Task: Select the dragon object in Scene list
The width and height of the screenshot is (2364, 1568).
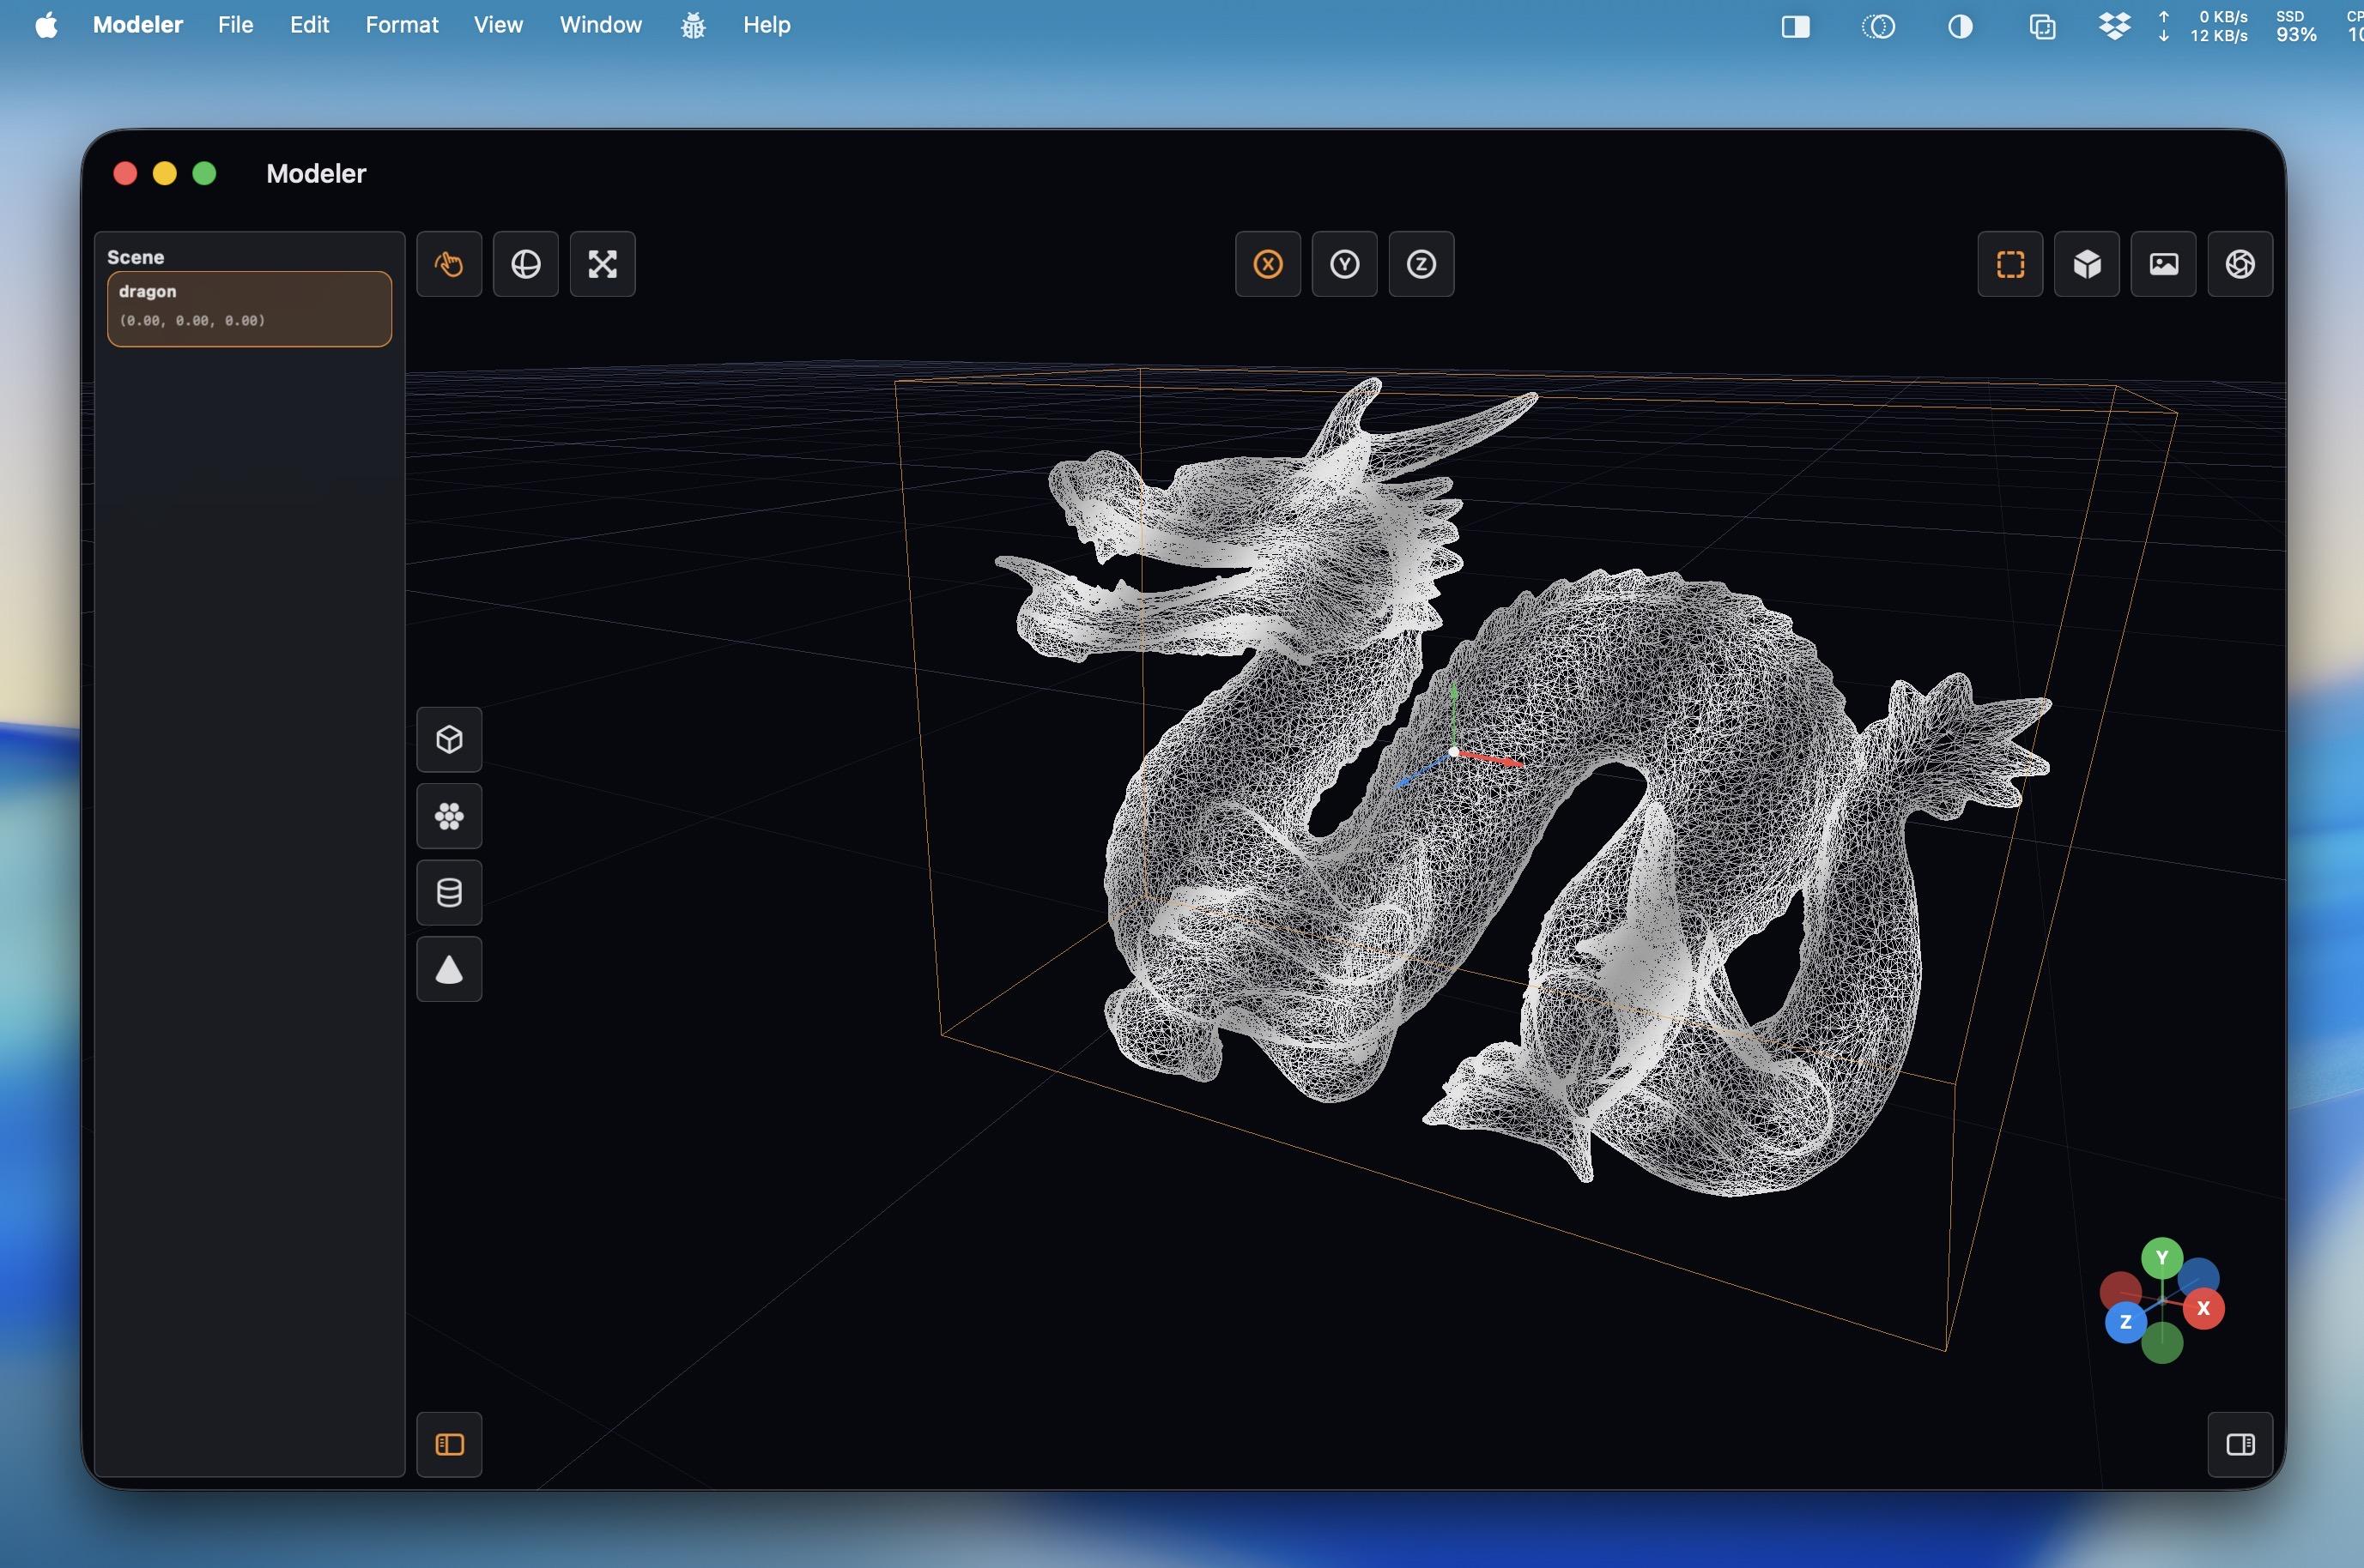Action: click(249, 309)
